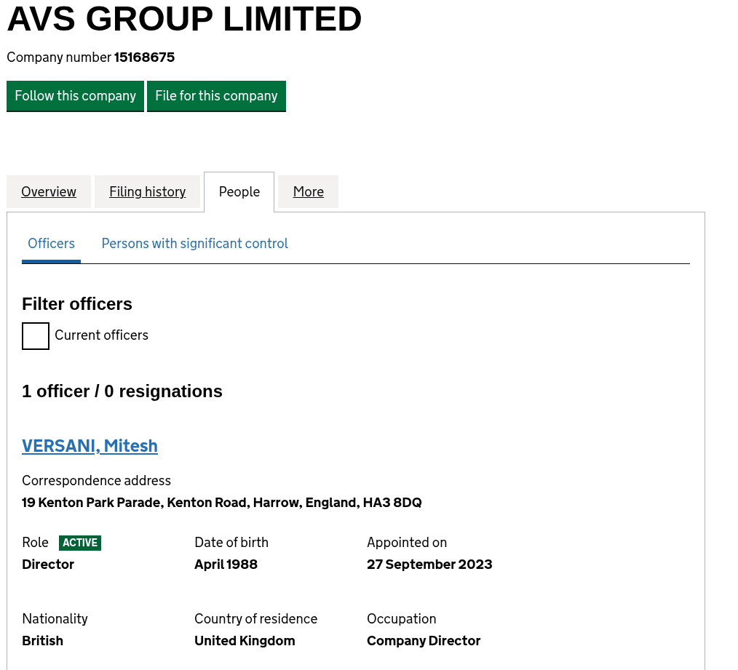738x670 pixels.
Task: Click the AVS GROUP LIMITED heading
Action: click(185, 19)
